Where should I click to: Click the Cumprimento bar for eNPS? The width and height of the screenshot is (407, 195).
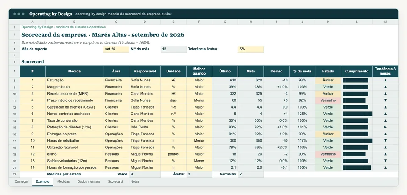pos(354,154)
